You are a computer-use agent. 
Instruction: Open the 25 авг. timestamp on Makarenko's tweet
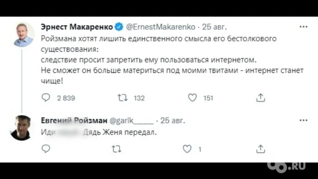tap(214, 27)
